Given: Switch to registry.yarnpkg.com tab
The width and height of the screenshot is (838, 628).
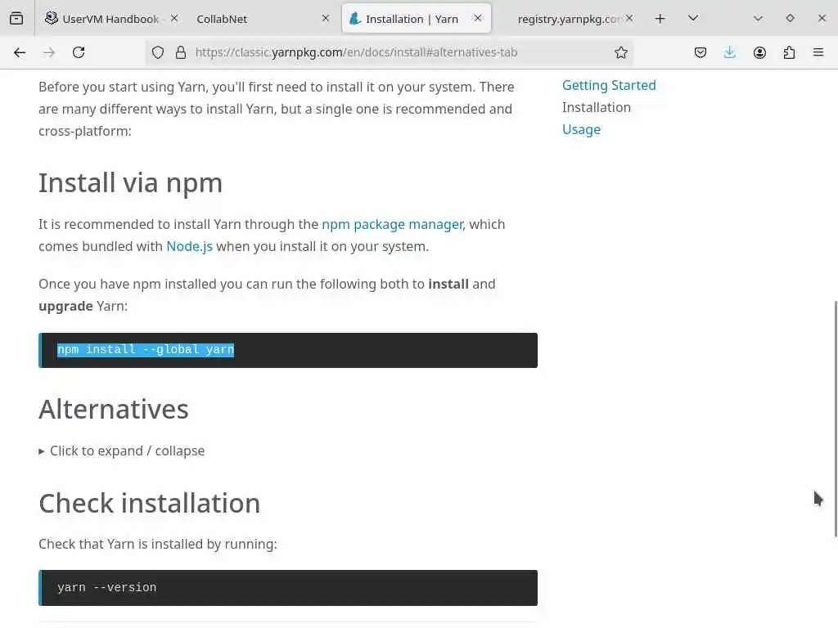Looking at the screenshot, I should click(568, 19).
